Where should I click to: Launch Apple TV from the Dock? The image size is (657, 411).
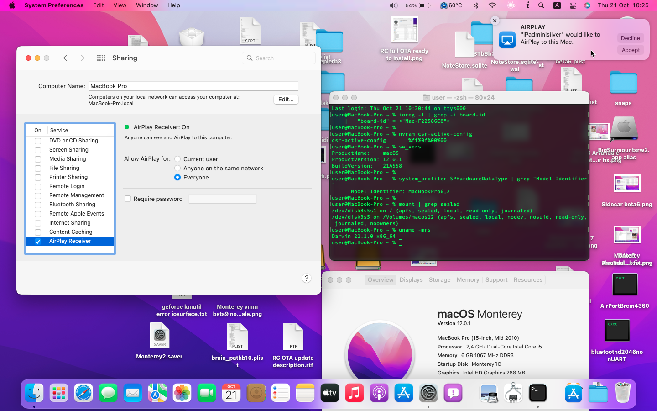point(330,393)
